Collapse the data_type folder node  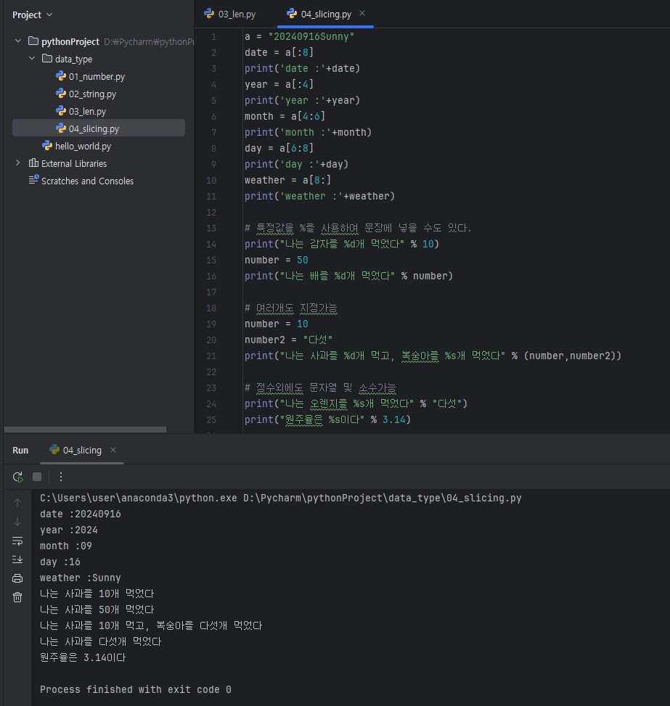click(x=32, y=59)
